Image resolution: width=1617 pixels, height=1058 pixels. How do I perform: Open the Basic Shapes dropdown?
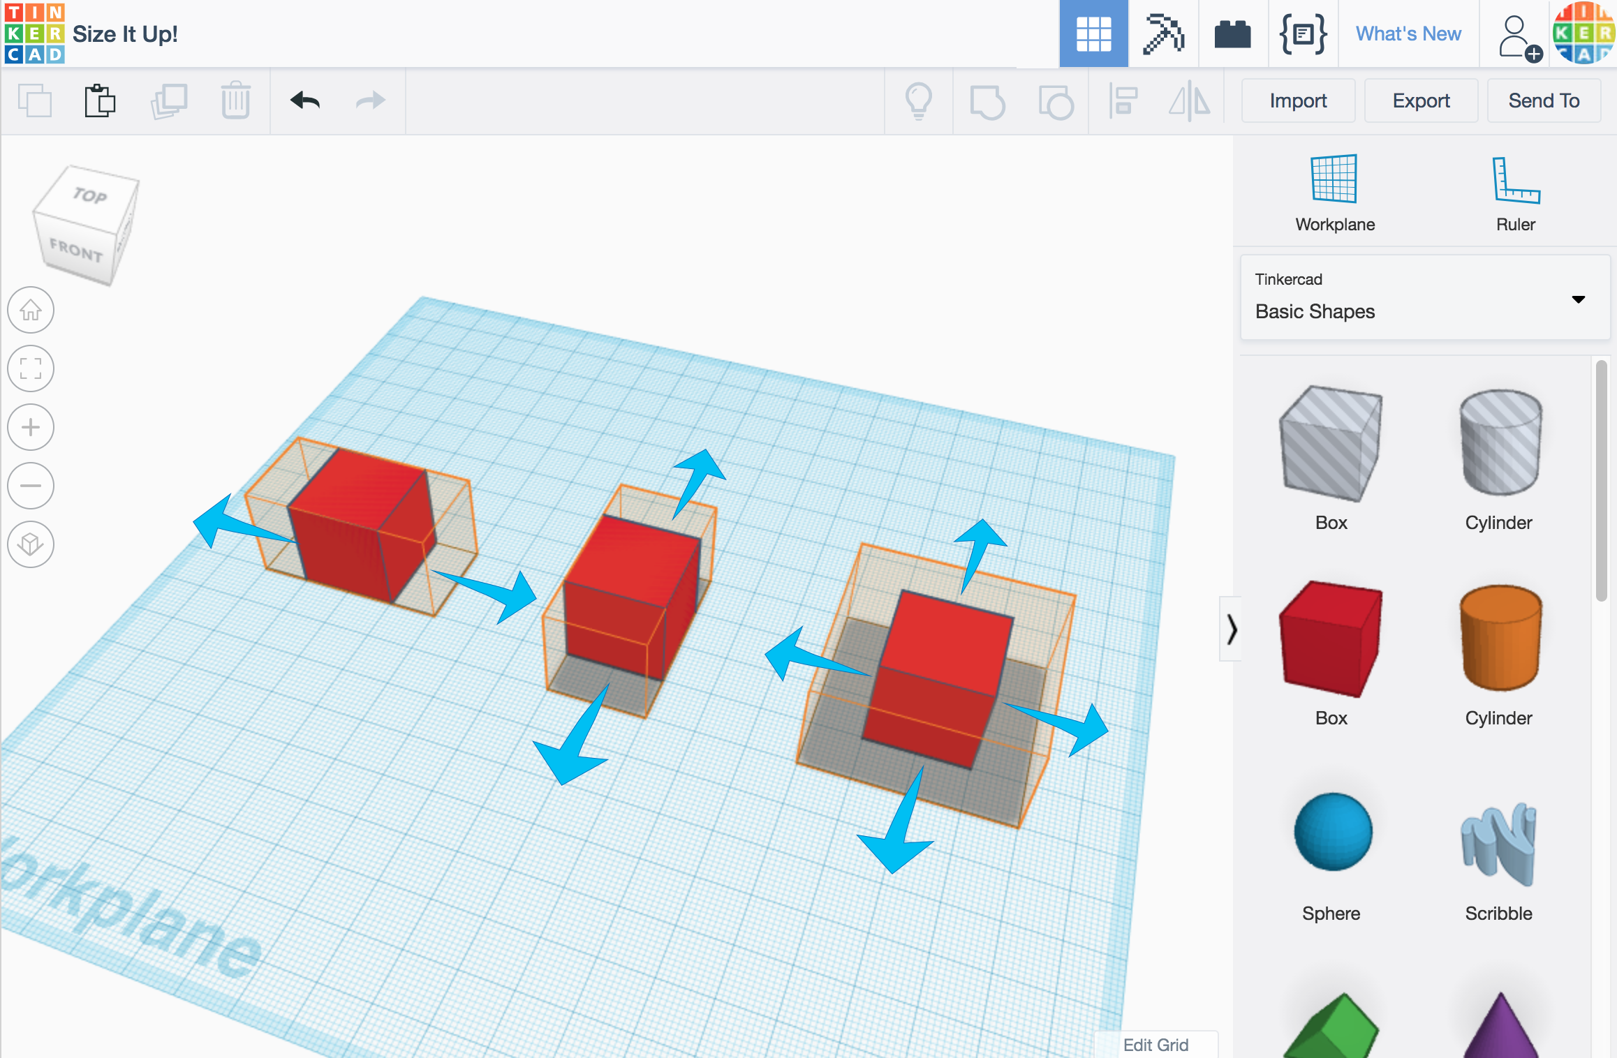1425,297
